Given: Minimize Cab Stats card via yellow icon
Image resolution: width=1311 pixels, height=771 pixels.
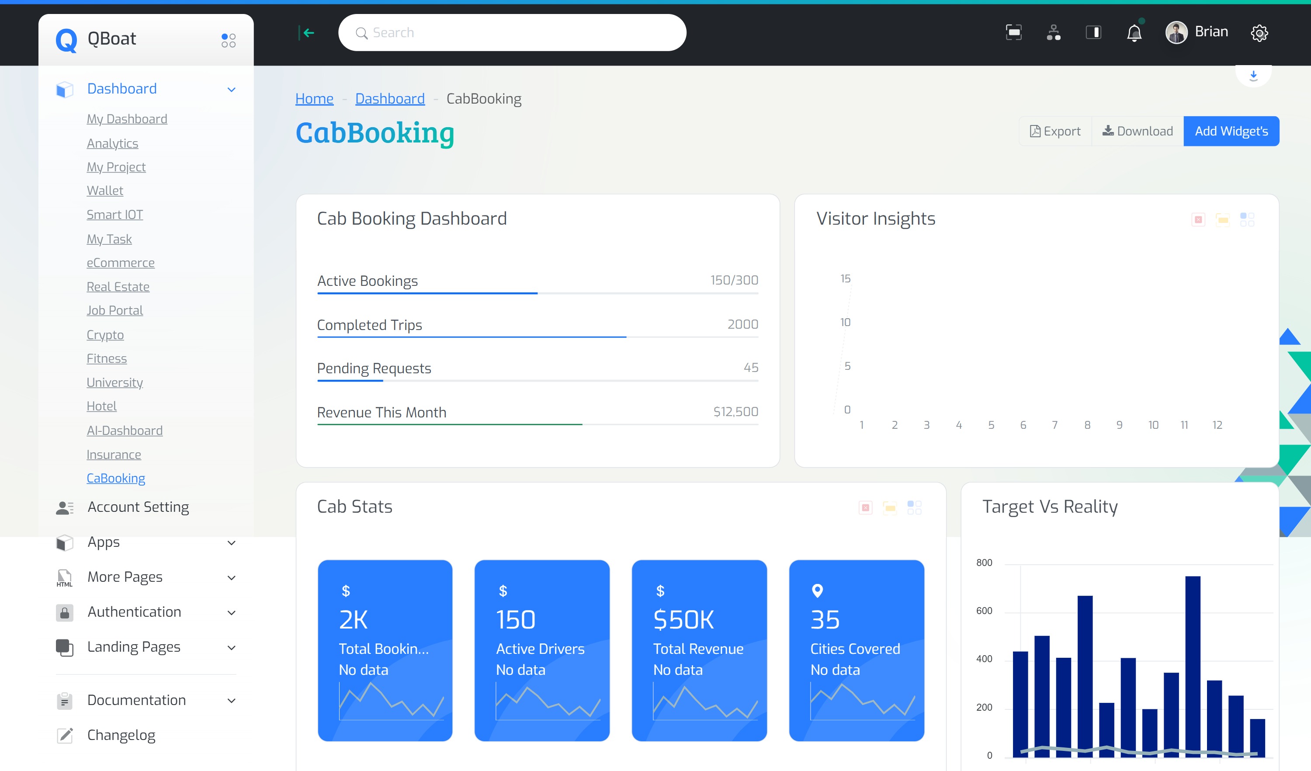Looking at the screenshot, I should pyautogui.click(x=890, y=508).
